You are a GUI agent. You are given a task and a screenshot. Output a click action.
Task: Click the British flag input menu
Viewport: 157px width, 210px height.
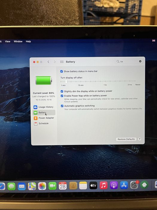tap(154, 40)
